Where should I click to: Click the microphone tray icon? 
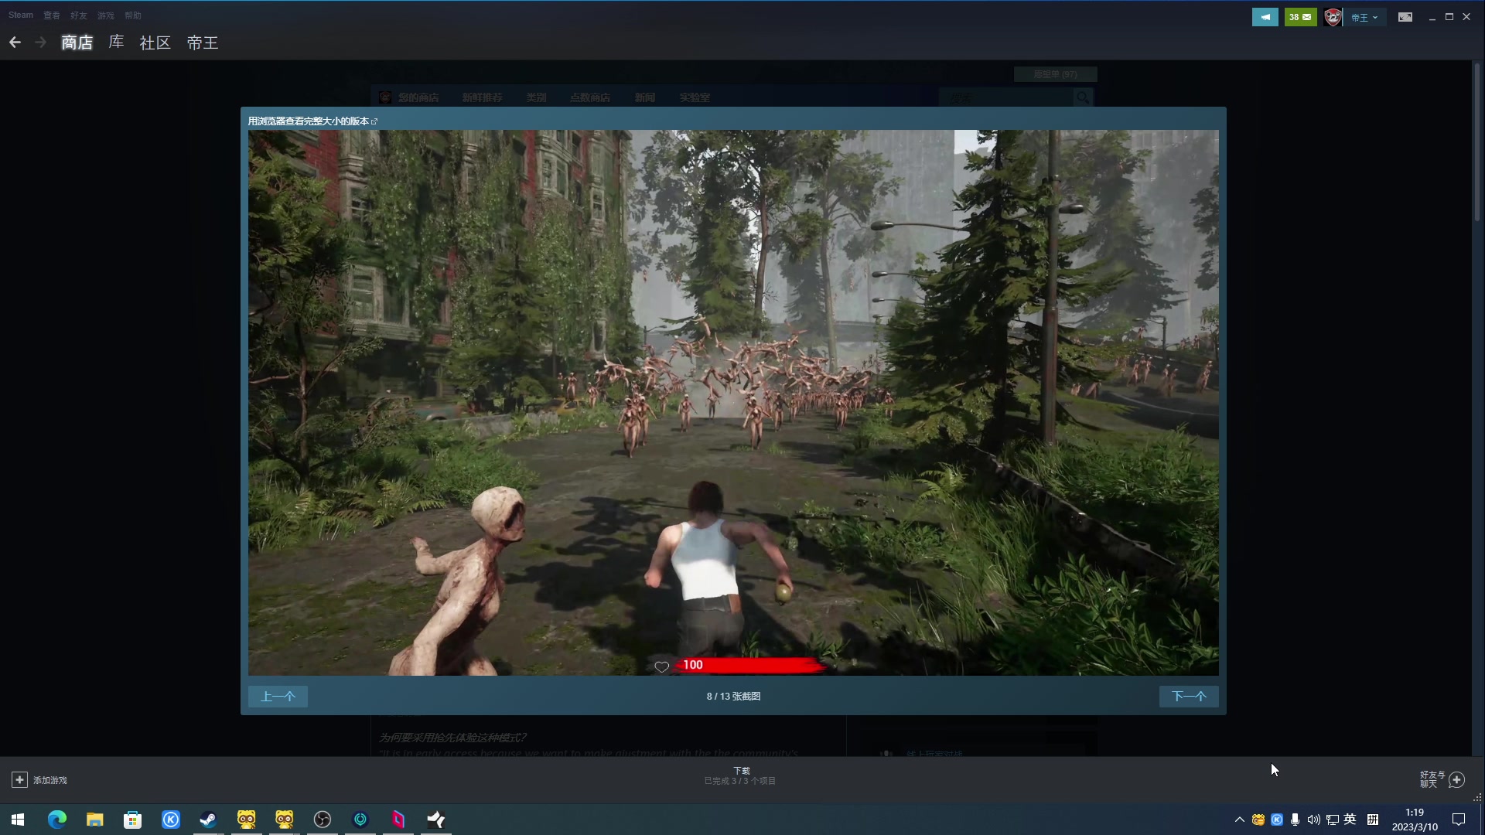point(1296,820)
